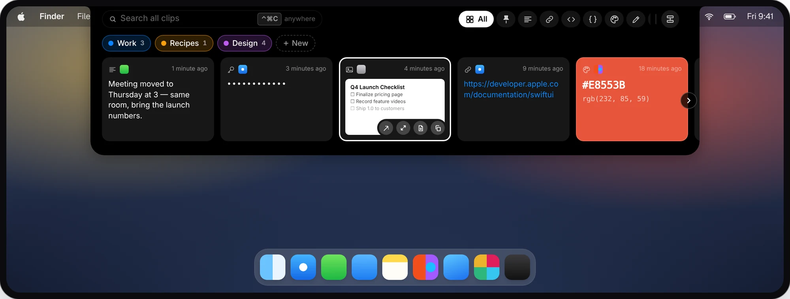This screenshot has width=790, height=299.
Task: Filter clips by code angle-brackets type
Action: tap(571, 19)
